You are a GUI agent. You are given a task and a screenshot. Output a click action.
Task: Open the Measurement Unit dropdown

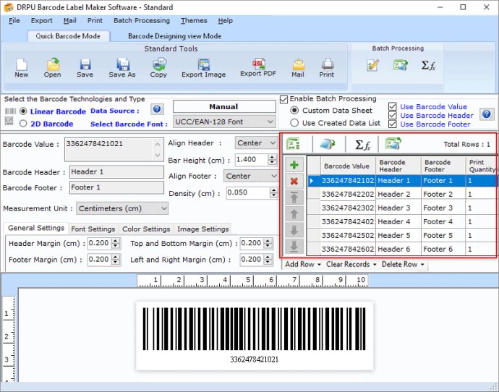(122, 208)
